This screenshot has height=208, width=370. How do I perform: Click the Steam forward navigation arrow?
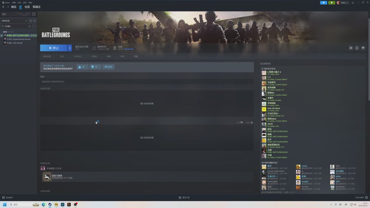pyautogui.click(x=8, y=7)
